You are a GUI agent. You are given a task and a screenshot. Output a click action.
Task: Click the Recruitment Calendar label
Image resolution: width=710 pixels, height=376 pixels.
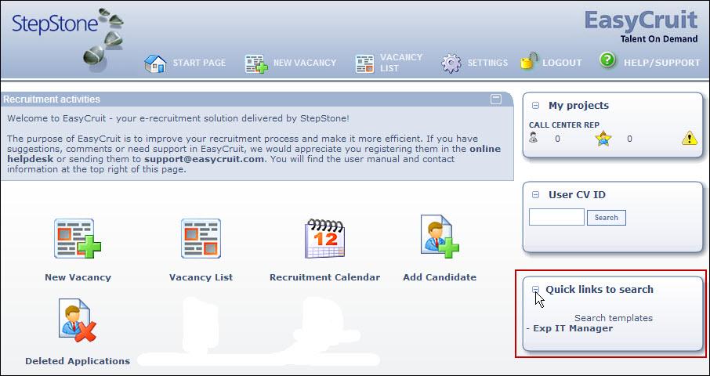click(324, 277)
